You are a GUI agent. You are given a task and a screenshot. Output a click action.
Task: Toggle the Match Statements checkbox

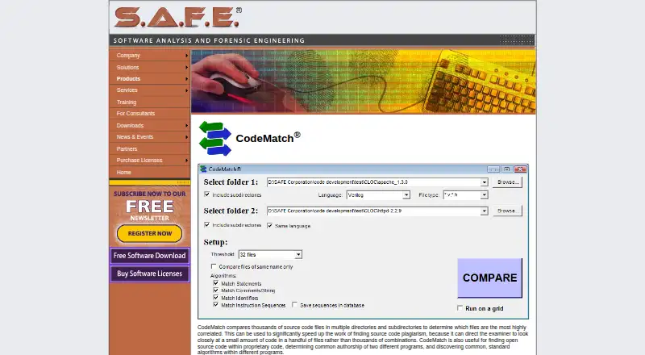tap(216, 283)
